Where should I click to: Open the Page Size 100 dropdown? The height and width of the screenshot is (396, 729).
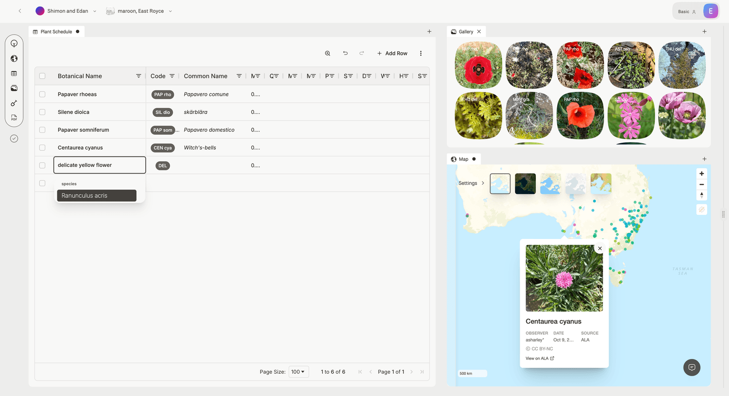point(298,372)
